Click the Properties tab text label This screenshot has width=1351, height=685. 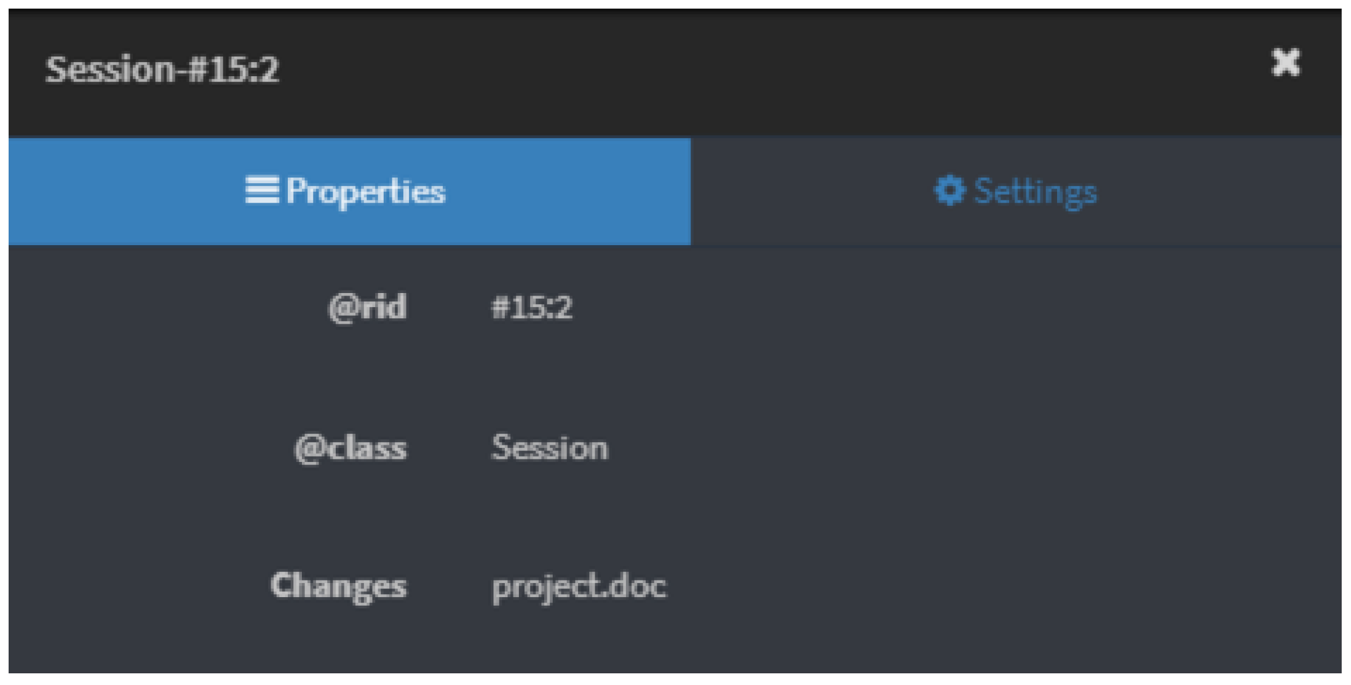click(365, 192)
